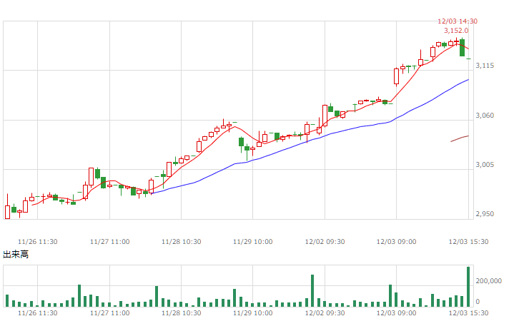Viewport: 509px width, 321px height.
Task: Click the tallest volume bar at the chart's end
Action: click(x=468, y=287)
